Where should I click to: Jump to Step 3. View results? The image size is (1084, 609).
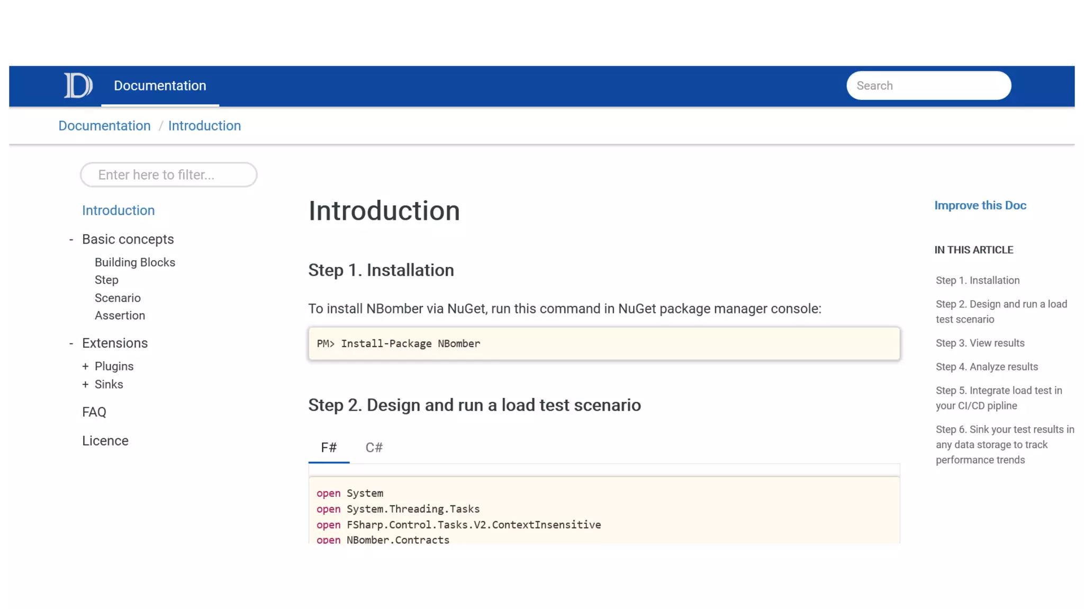980,343
